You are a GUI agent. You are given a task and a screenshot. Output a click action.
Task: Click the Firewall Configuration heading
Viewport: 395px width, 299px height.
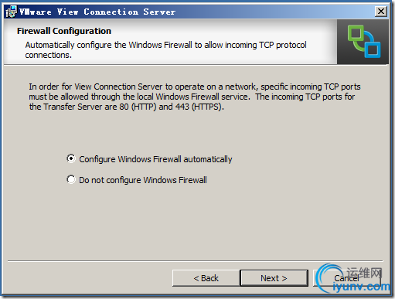[x=64, y=31]
